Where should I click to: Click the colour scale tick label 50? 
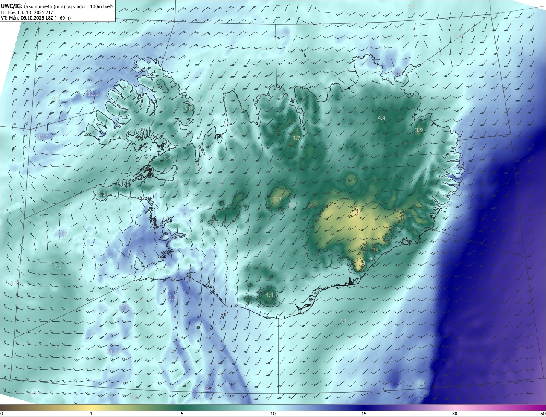[x=543, y=414]
